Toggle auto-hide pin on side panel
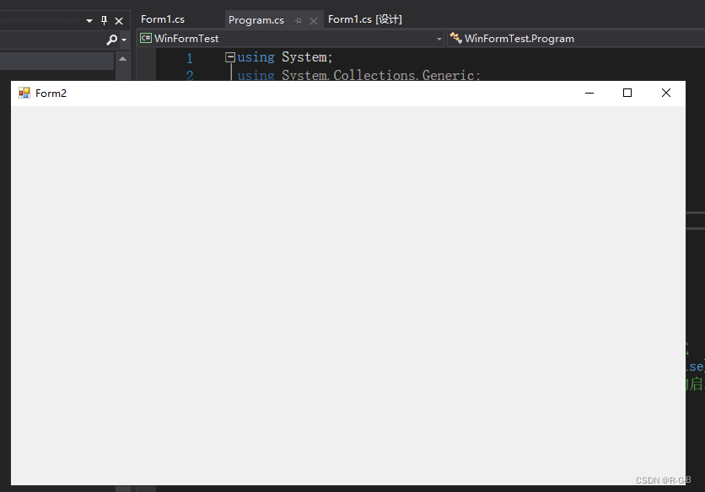 (105, 21)
